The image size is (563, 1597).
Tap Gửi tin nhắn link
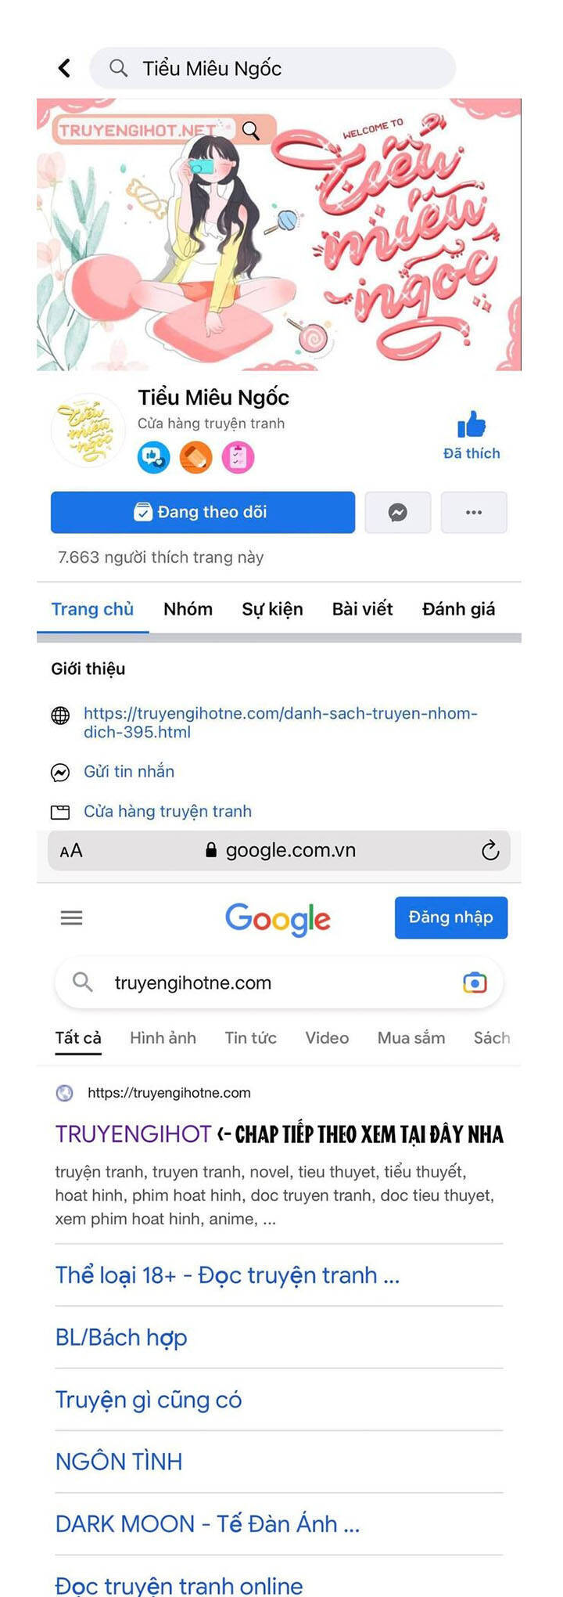point(129,772)
